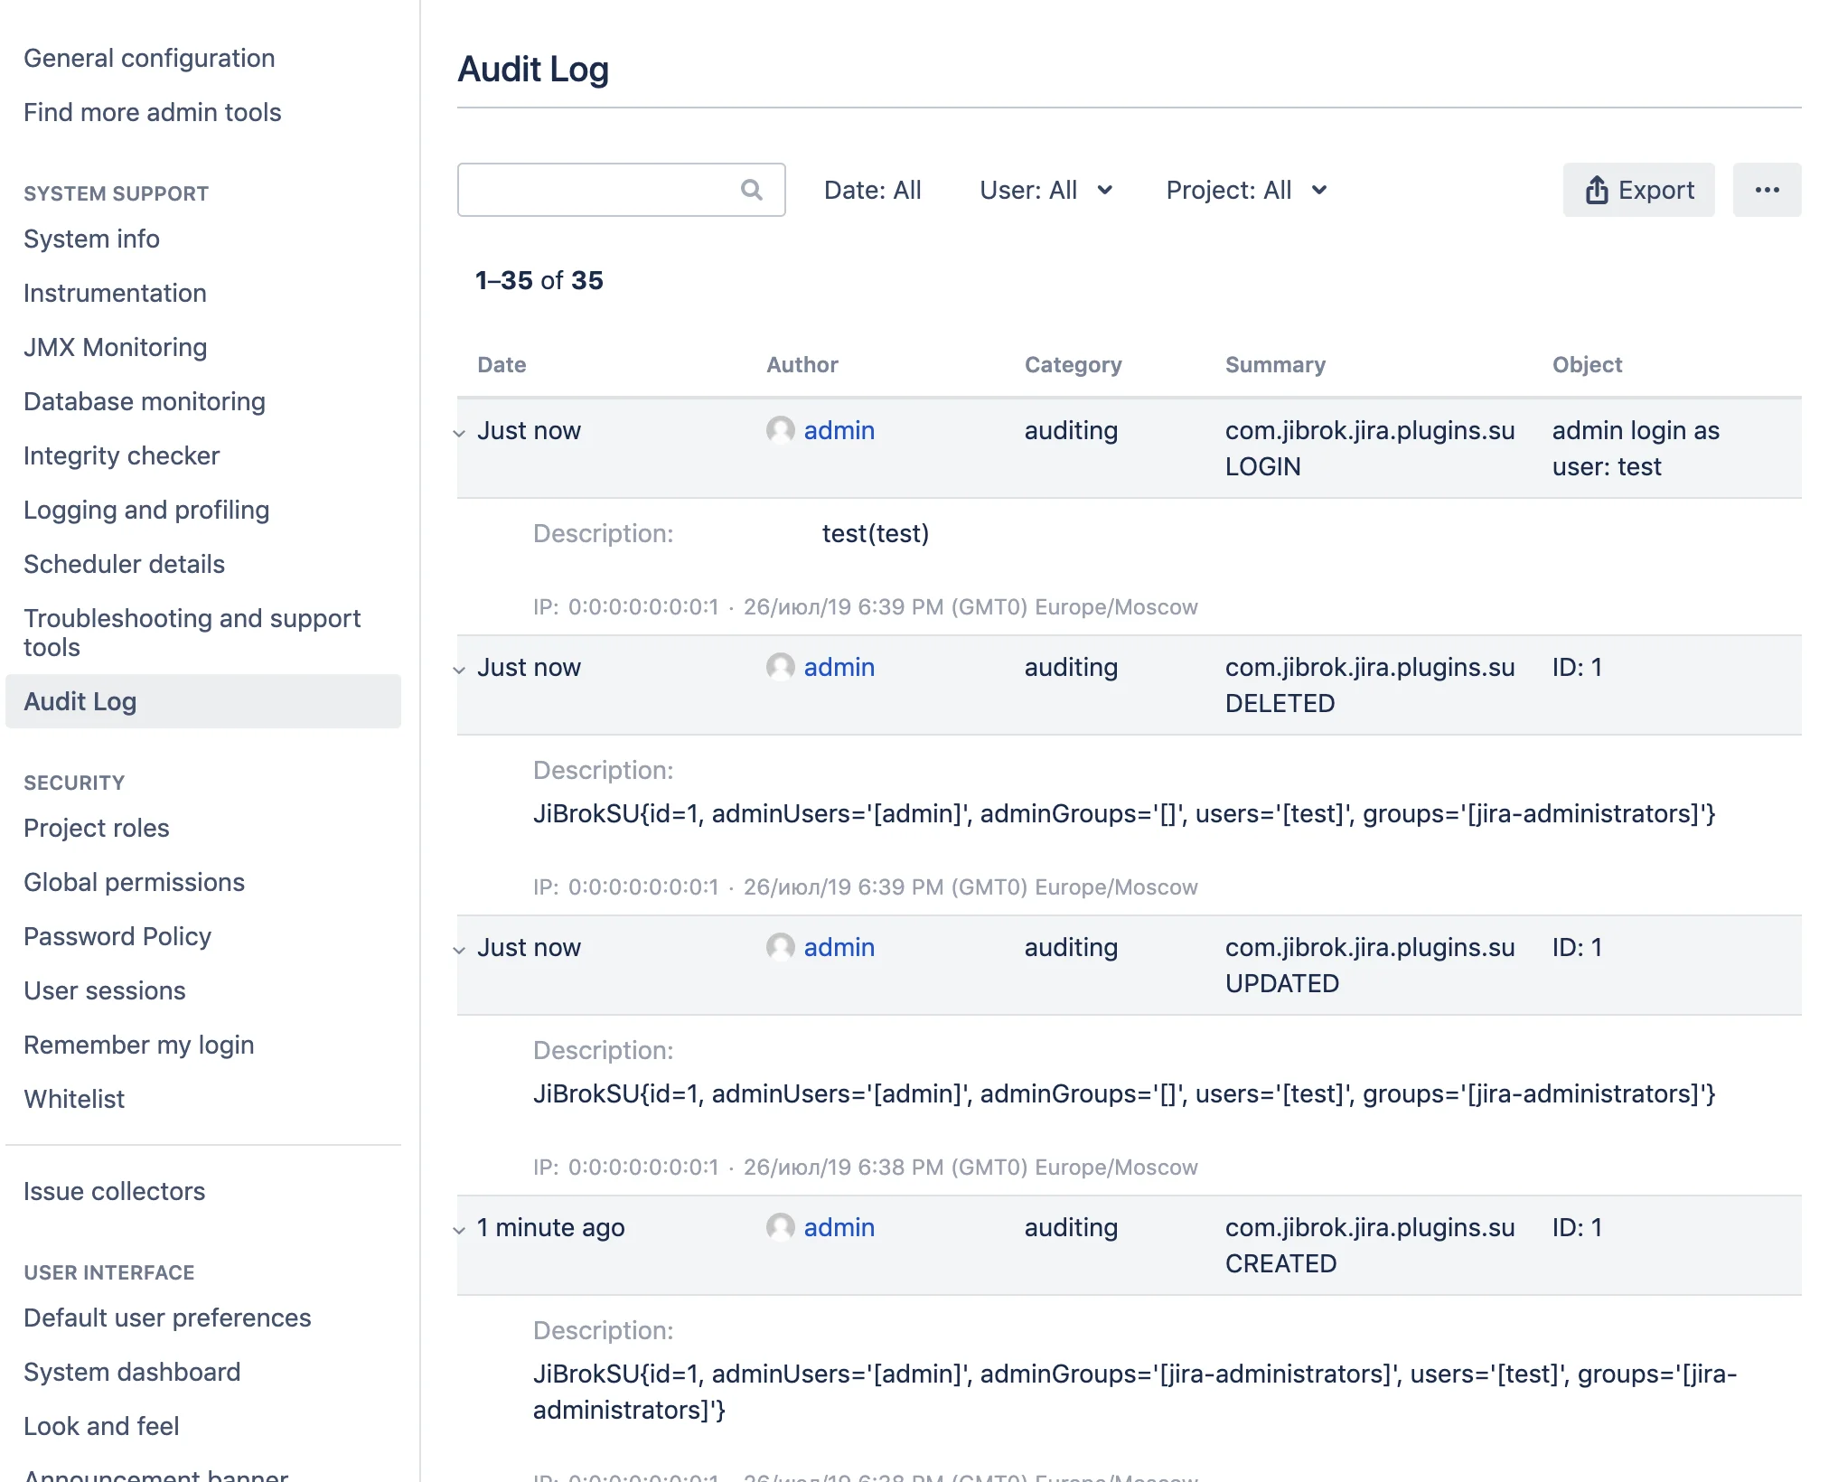Click the CREATED summary cell
This screenshot has height=1482, width=1838.
pyautogui.click(x=1370, y=1245)
